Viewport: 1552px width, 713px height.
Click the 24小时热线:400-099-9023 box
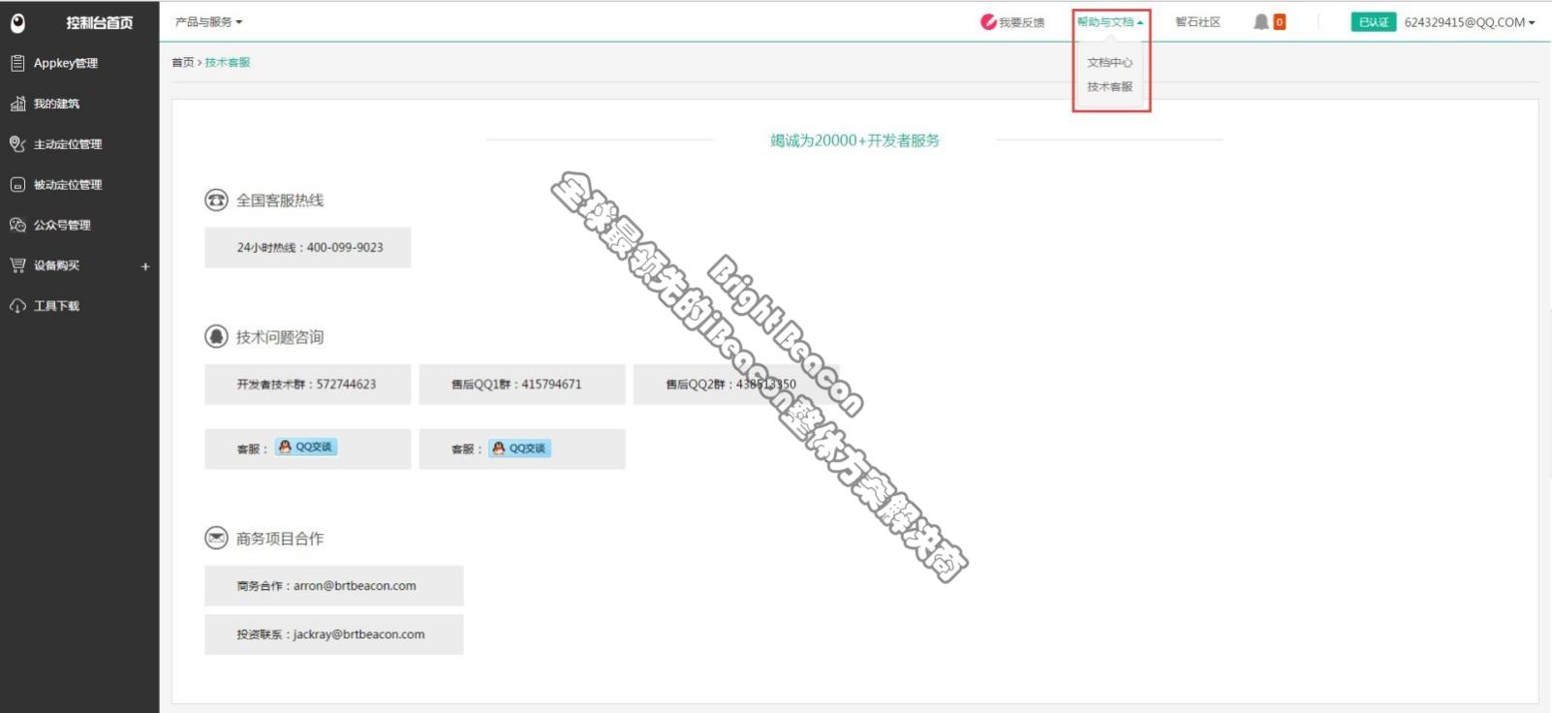307,247
